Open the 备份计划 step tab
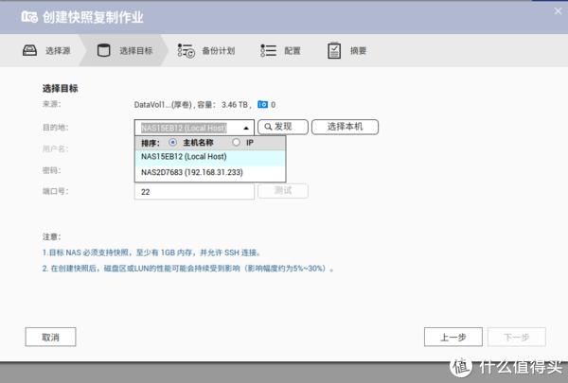This screenshot has width=568, height=383. click(x=205, y=51)
